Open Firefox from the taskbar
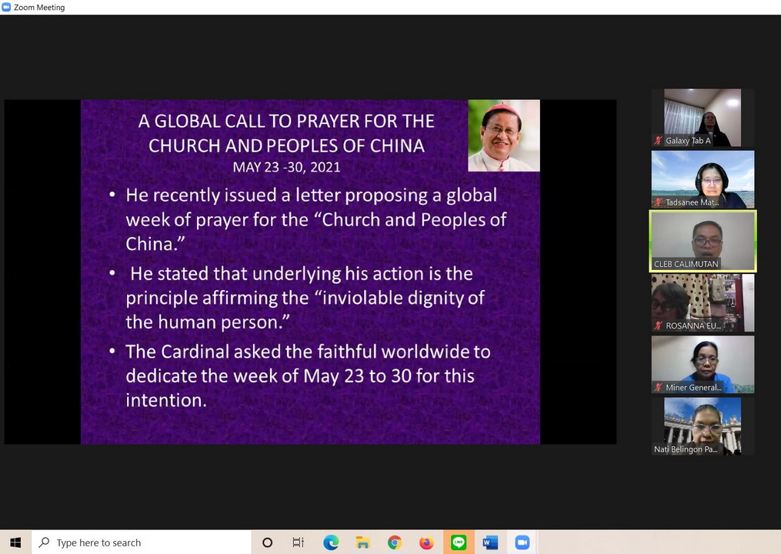The height and width of the screenshot is (554, 781). 426,542
